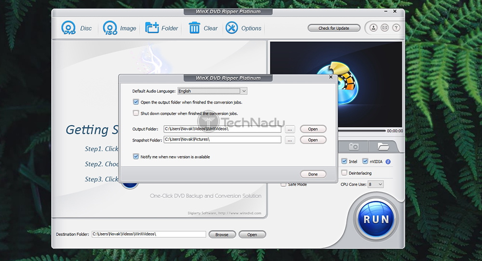Click the Snapshot Folder path field
The image size is (482, 261).
pyautogui.click(x=222, y=140)
